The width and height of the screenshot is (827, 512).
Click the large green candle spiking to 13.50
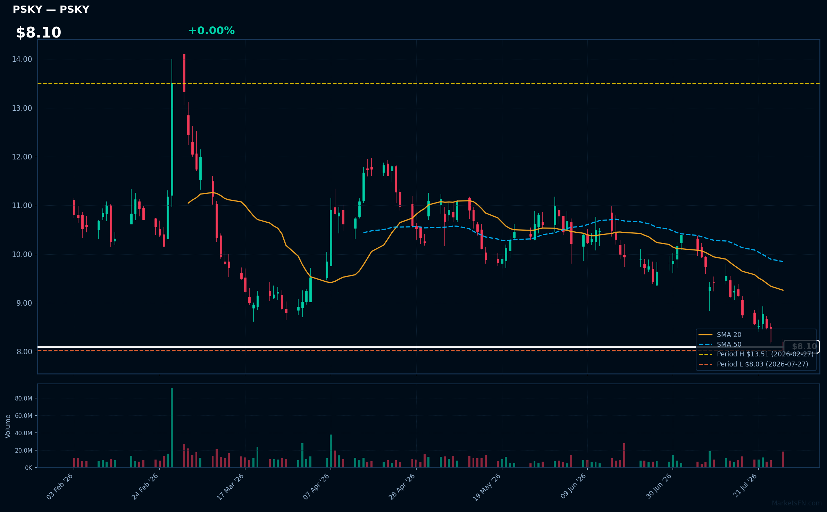[172, 139]
